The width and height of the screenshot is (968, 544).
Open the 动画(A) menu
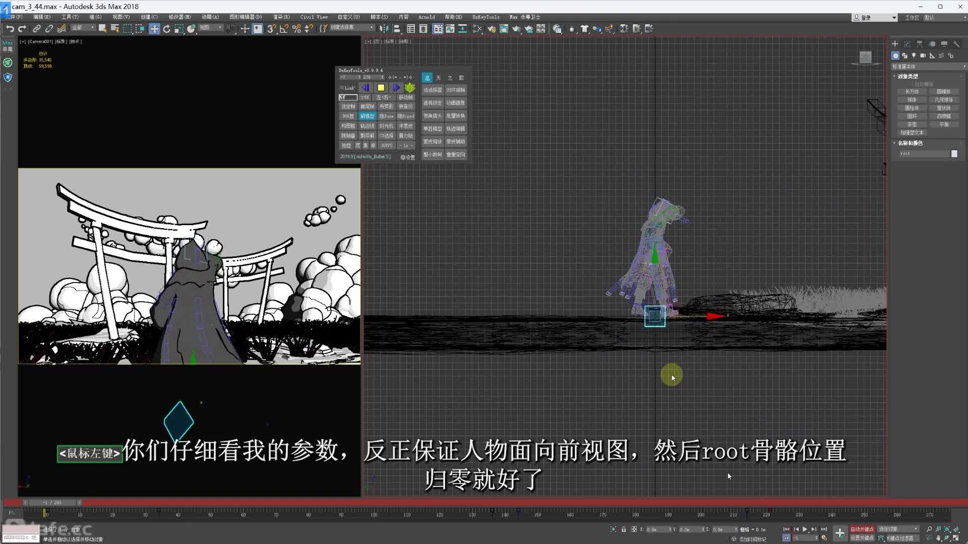click(210, 17)
